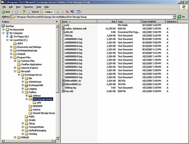Viewport: 189px width, 144px height.
Task: Open the Favorites menu
Action: point(28,7)
